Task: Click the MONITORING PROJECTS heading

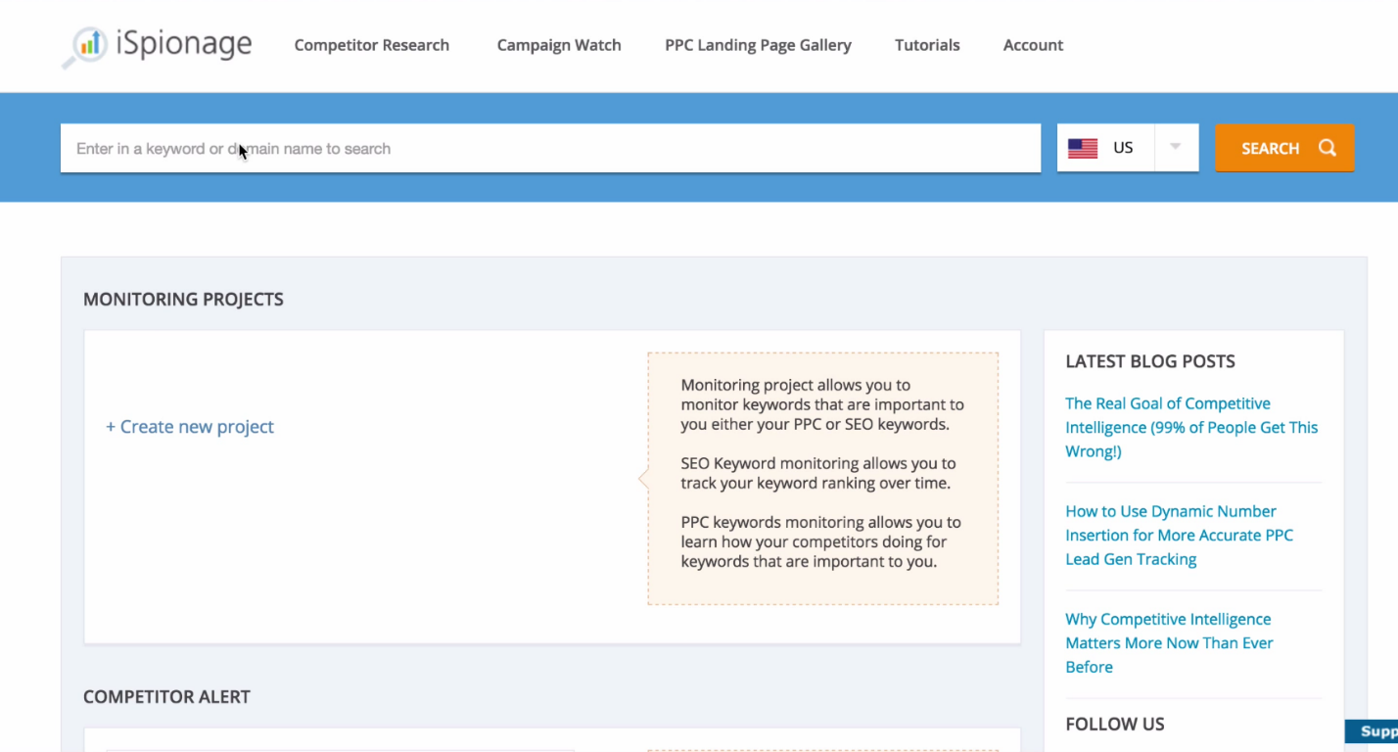Action: [x=183, y=300]
